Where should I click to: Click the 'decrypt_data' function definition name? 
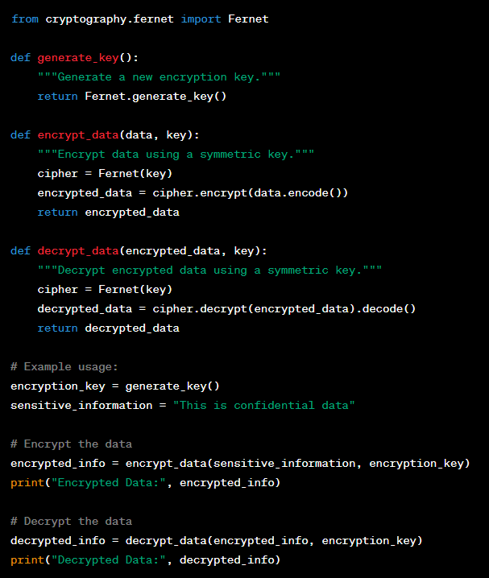(78, 251)
